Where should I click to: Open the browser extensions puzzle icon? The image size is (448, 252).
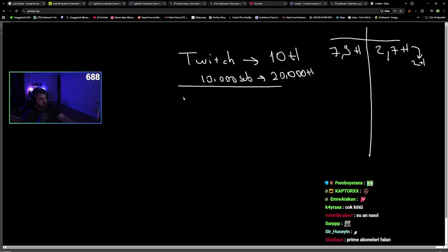coord(422,11)
